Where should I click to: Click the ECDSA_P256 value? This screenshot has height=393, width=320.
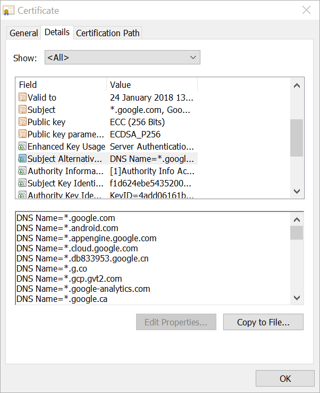tap(135, 134)
